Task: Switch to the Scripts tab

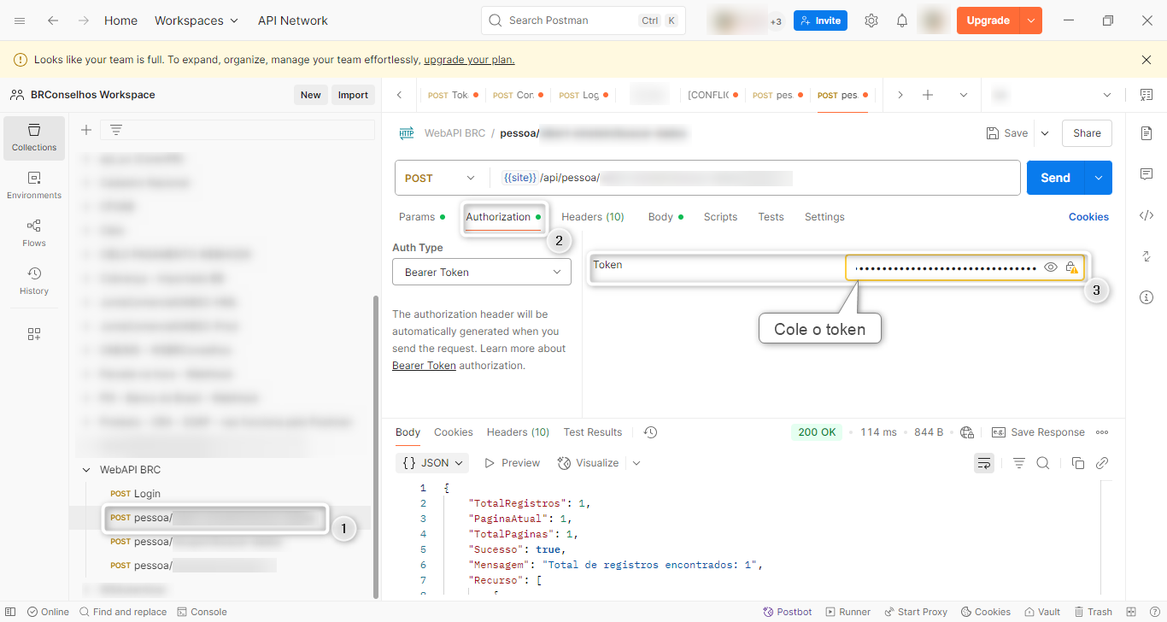Action: [720, 217]
